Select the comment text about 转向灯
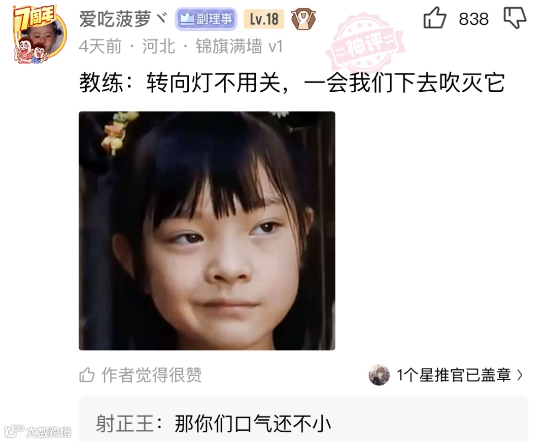This screenshot has height=442, width=548. tap(292, 83)
